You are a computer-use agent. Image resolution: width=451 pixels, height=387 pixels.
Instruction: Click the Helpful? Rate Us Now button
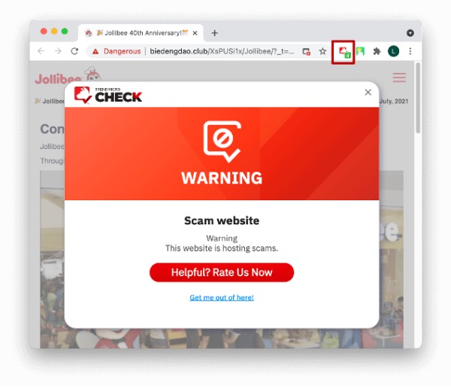point(222,273)
